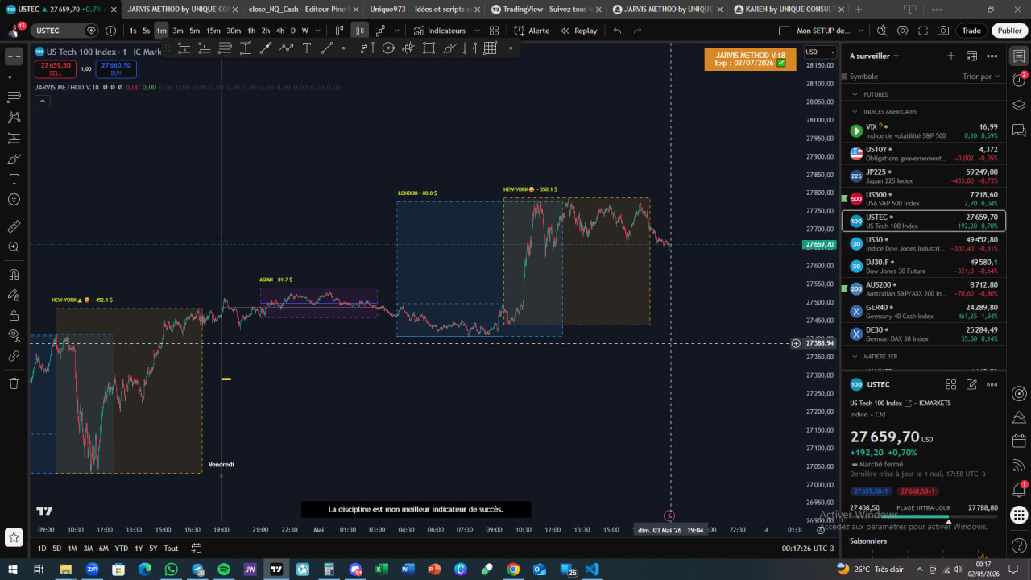This screenshot has height=580, width=1031.
Task: Add symbol to watchlist plus icon
Action: pyautogui.click(x=950, y=56)
